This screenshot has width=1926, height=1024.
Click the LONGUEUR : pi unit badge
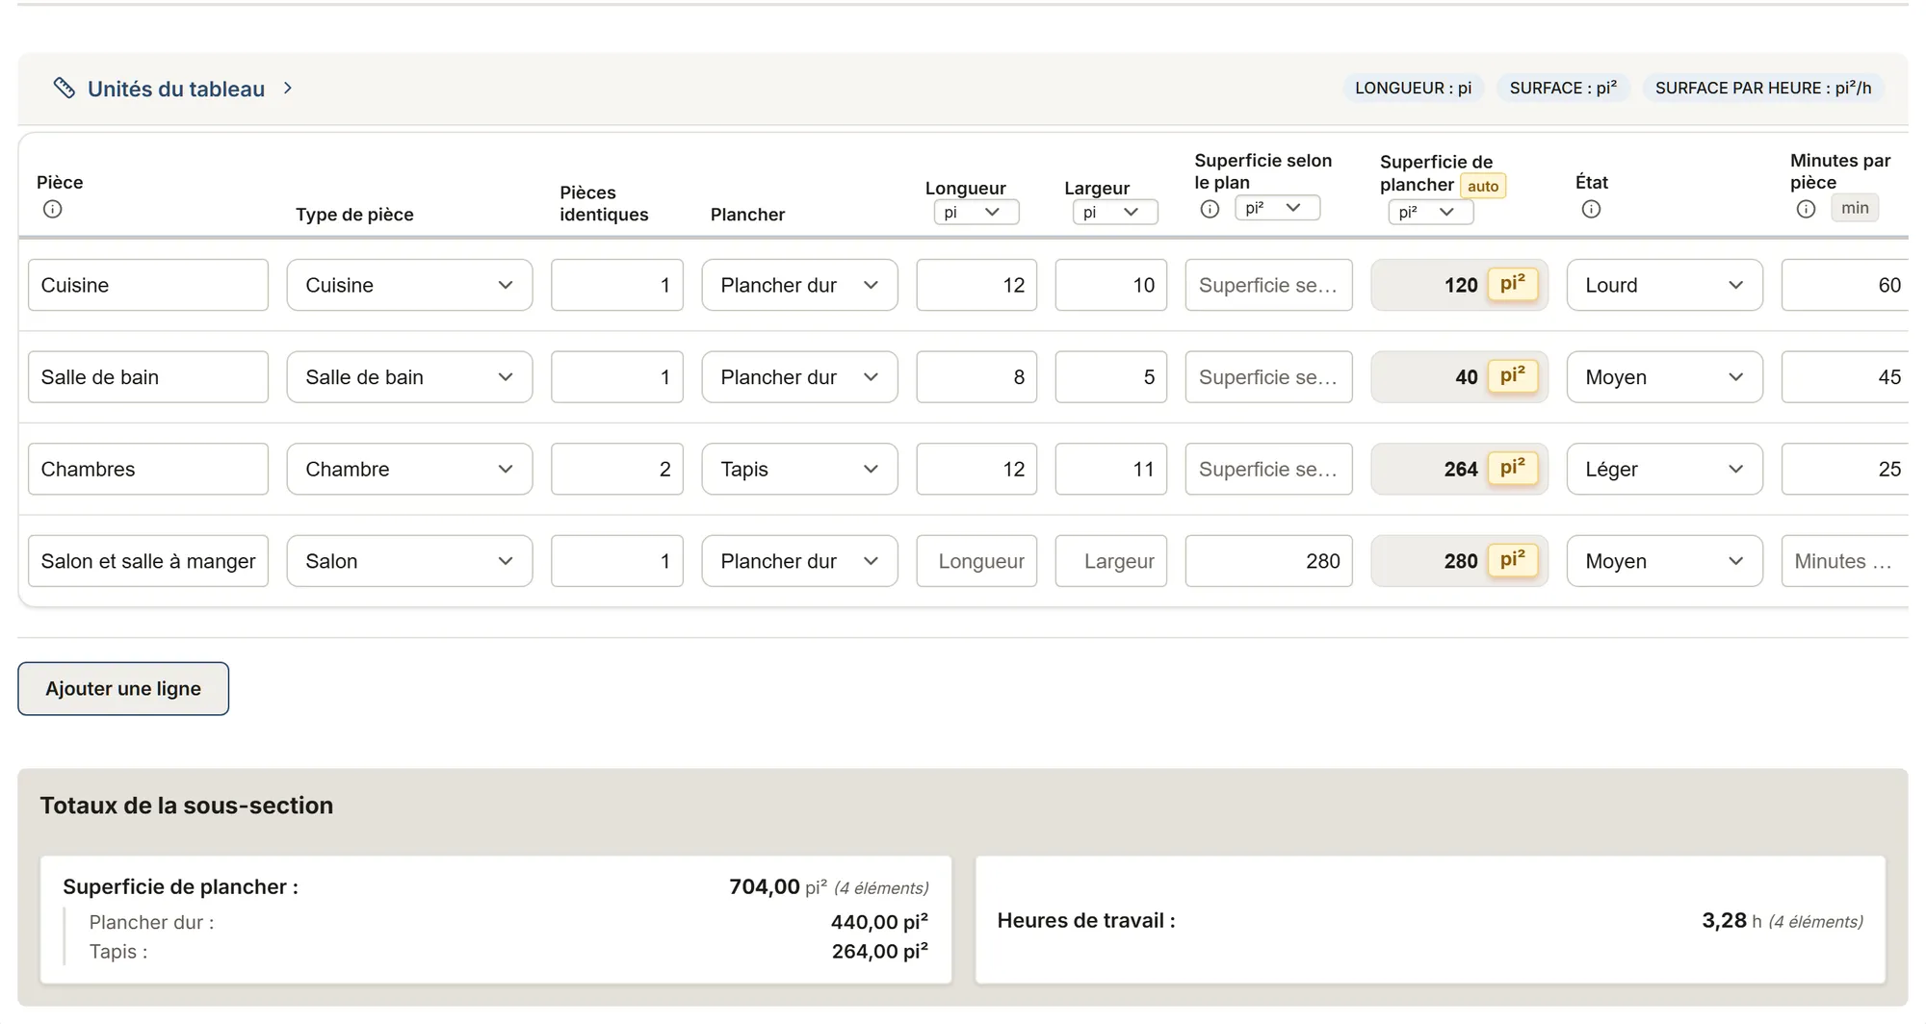1414,89
